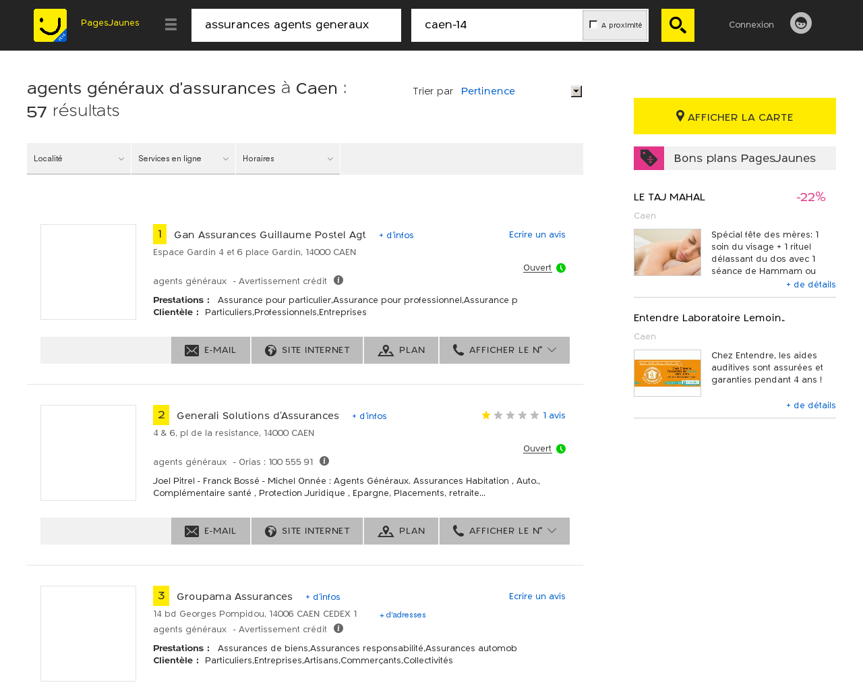Screen dimensions: 863x691
Task: Click the Bons plans pink tag icon
Action: [x=649, y=158]
